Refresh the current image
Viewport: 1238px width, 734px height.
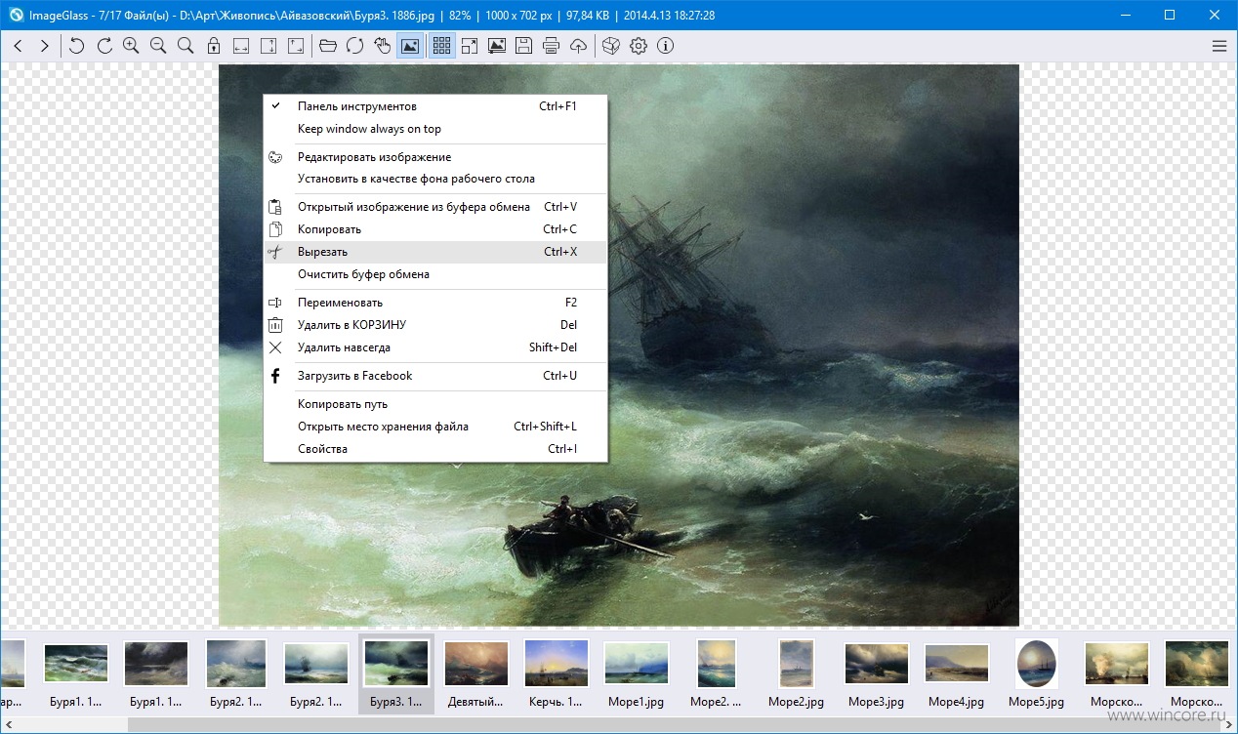pyautogui.click(x=355, y=46)
